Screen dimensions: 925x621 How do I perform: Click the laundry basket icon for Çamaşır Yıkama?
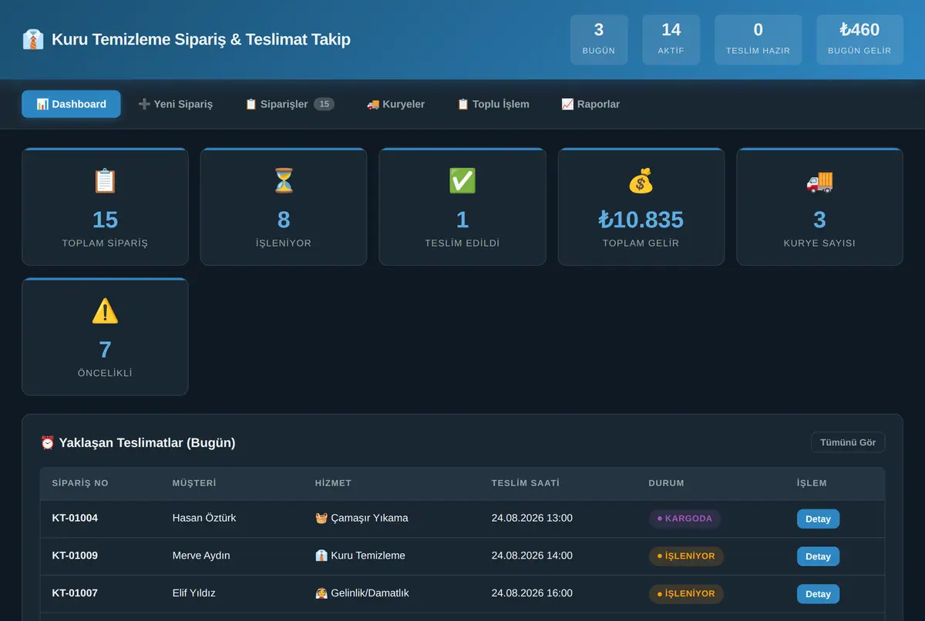pyautogui.click(x=321, y=518)
